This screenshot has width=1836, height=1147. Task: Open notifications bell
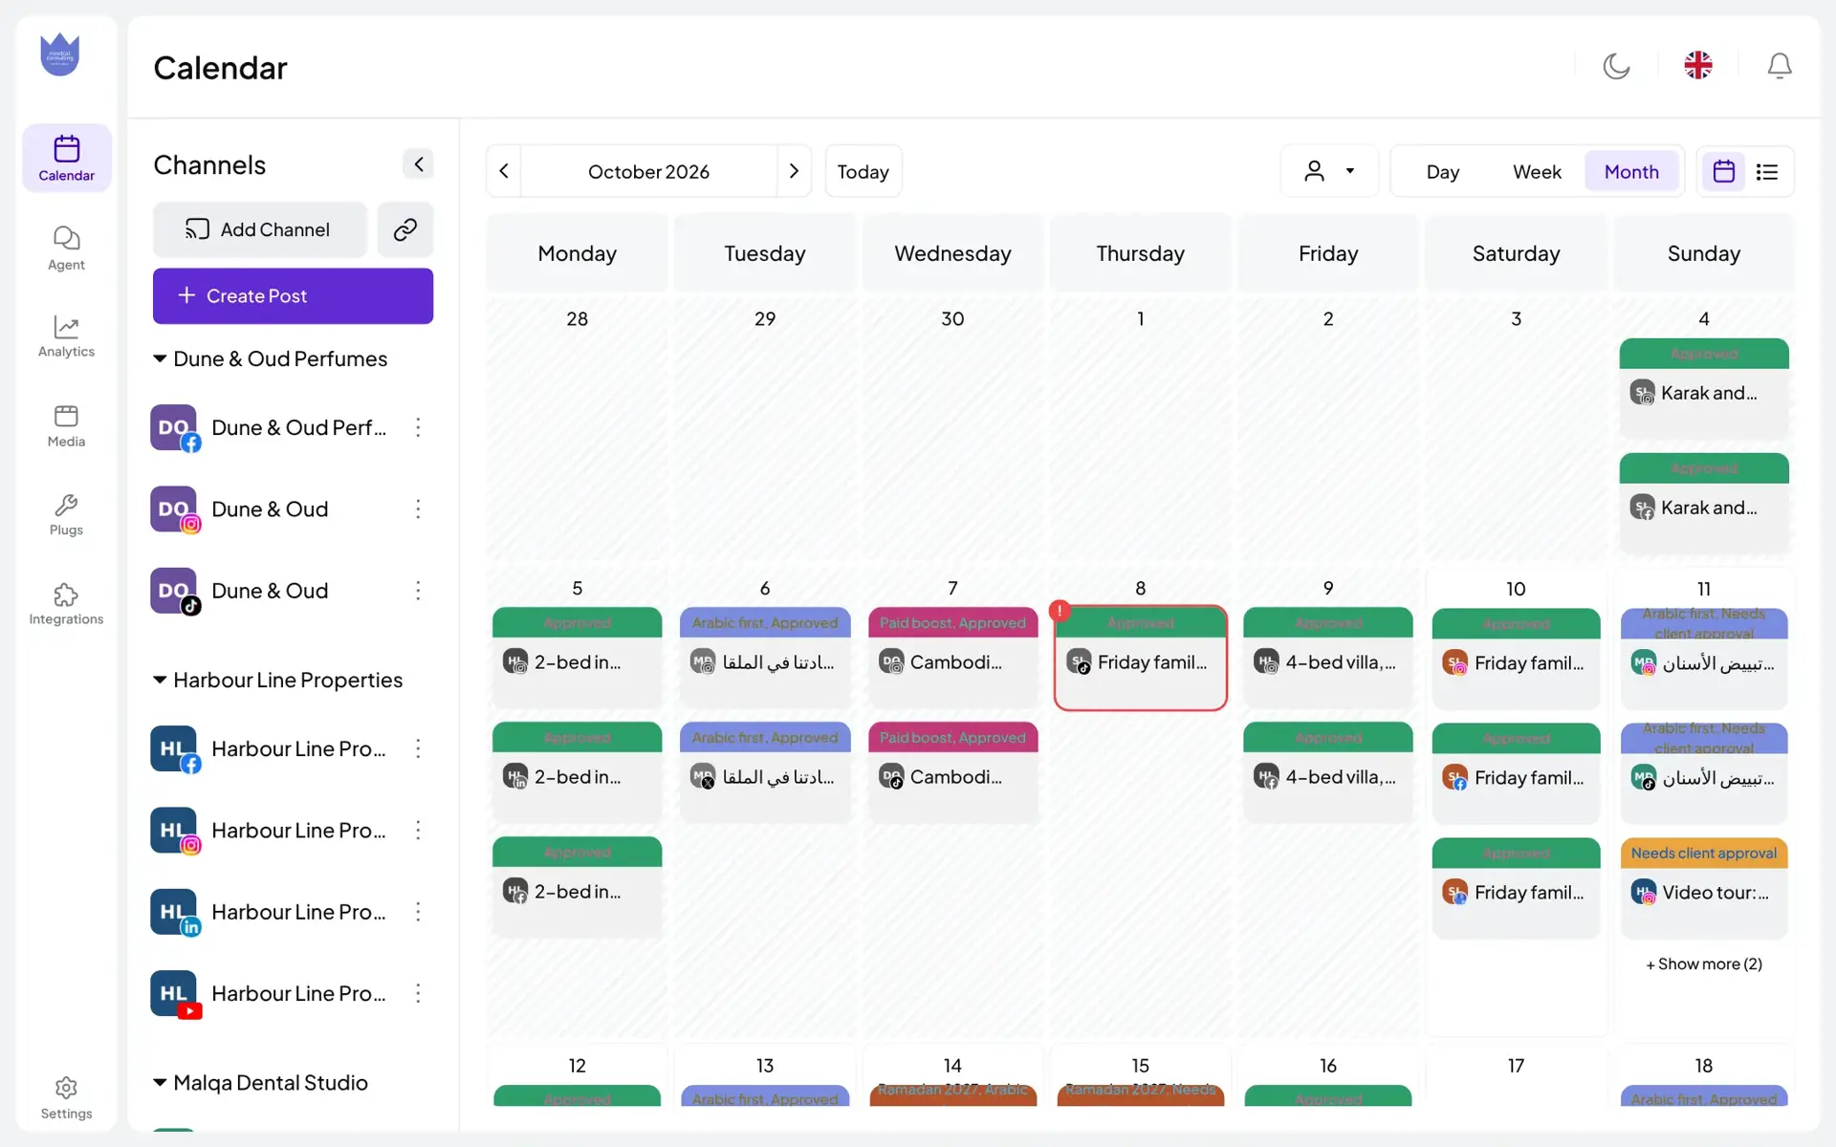tap(1780, 66)
